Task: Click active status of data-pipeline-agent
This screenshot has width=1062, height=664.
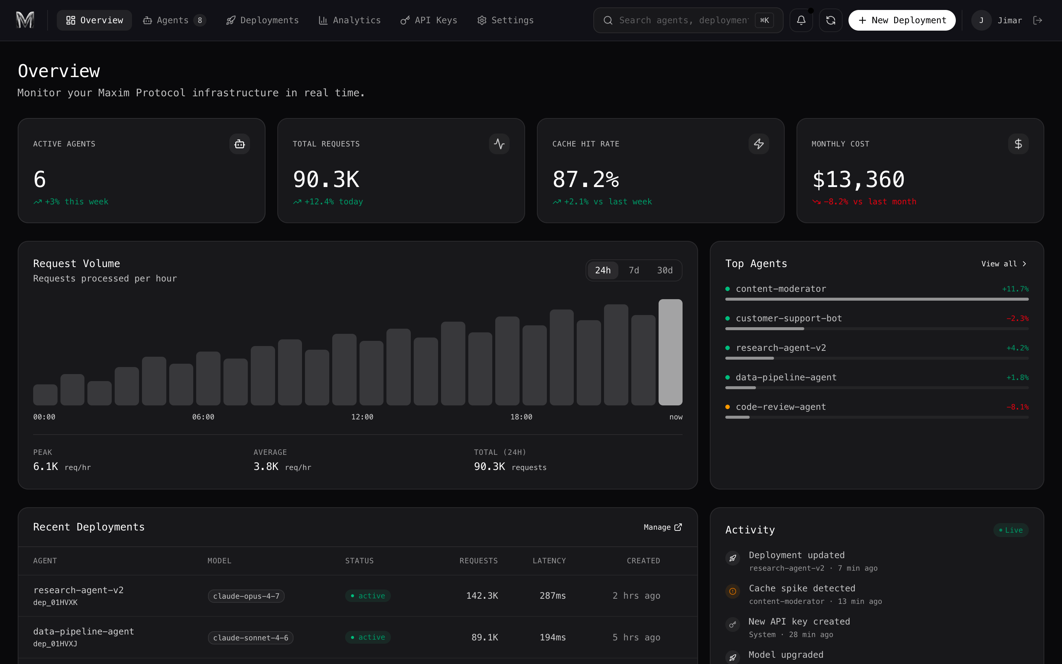Action: pyautogui.click(x=368, y=637)
